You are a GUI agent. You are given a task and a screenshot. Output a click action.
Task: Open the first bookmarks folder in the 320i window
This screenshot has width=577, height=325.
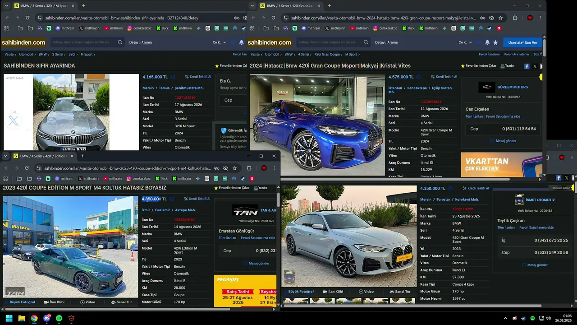(x=20, y=28)
